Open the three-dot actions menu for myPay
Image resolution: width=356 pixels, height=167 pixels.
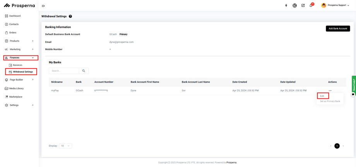pyautogui.click(x=330, y=90)
